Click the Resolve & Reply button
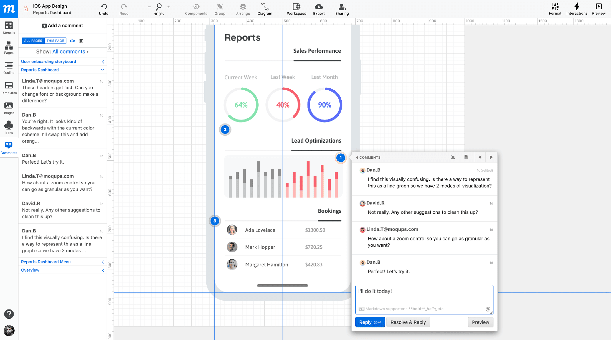 (x=408, y=322)
